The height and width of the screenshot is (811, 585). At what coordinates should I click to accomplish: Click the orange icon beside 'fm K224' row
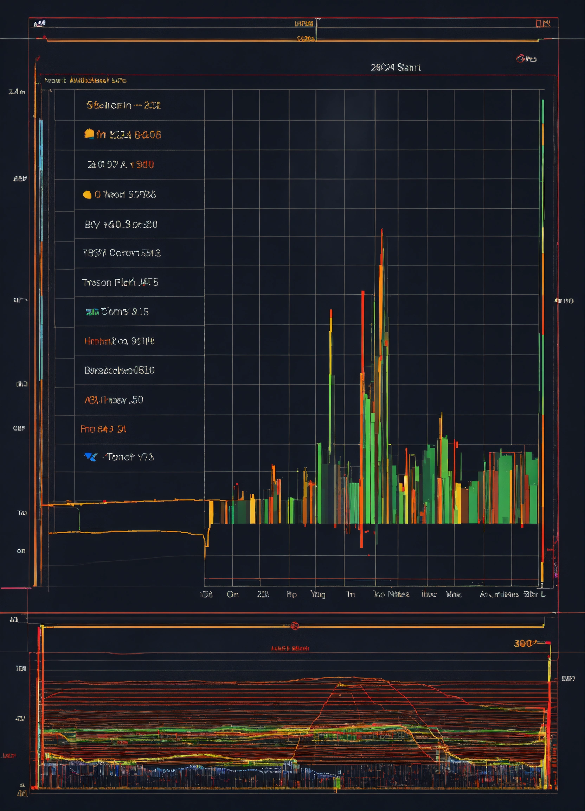point(89,134)
